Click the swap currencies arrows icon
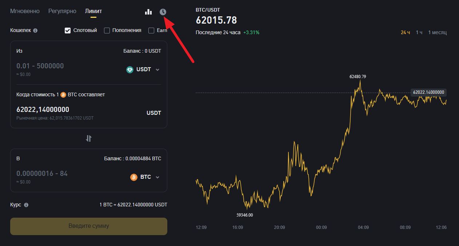 (x=89, y=138)
